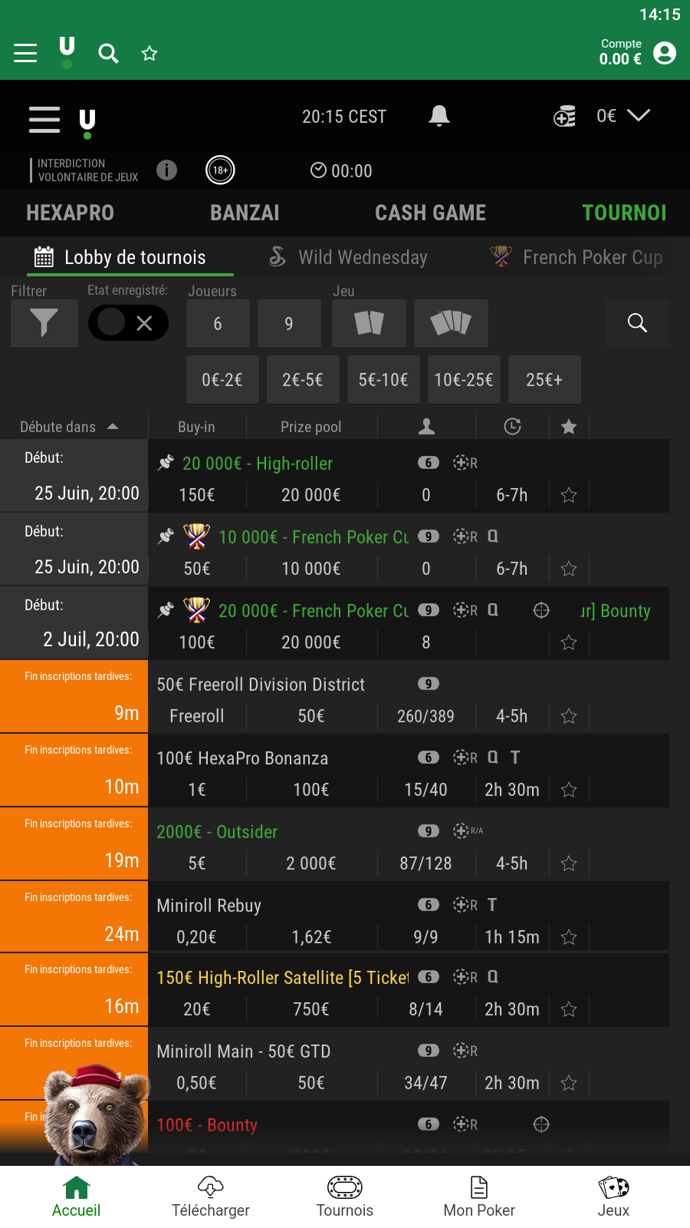Image resolution: width=690 pixels, height=1228 pixels.
Task: Favorite the 20 000€ High-roller tournament
Action: pyautogui.click(x=569, y=495)
